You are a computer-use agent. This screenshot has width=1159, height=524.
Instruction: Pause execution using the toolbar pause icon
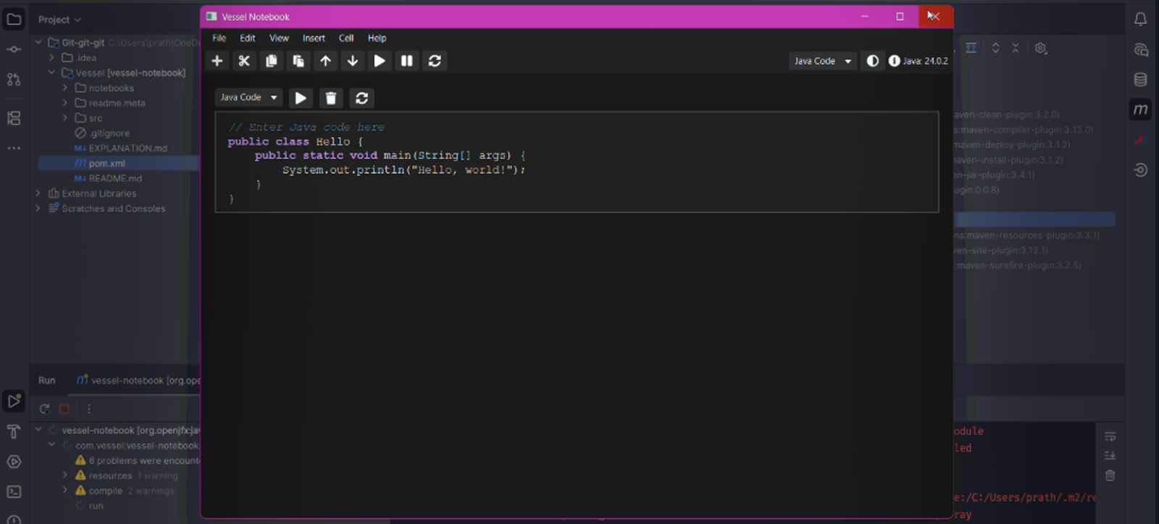(x=407, y=61)
